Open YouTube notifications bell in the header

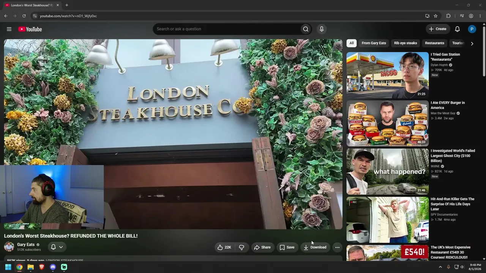click(458, 29)
